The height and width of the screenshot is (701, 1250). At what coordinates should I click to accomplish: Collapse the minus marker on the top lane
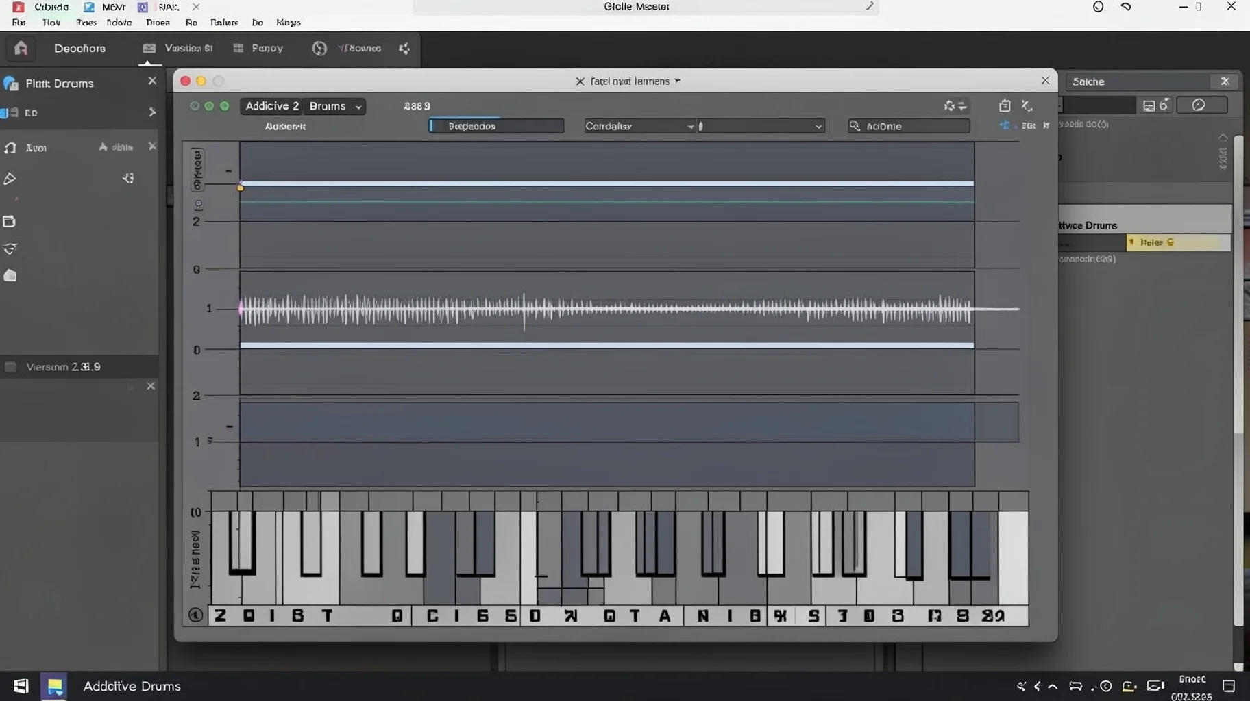coord(228,170)
